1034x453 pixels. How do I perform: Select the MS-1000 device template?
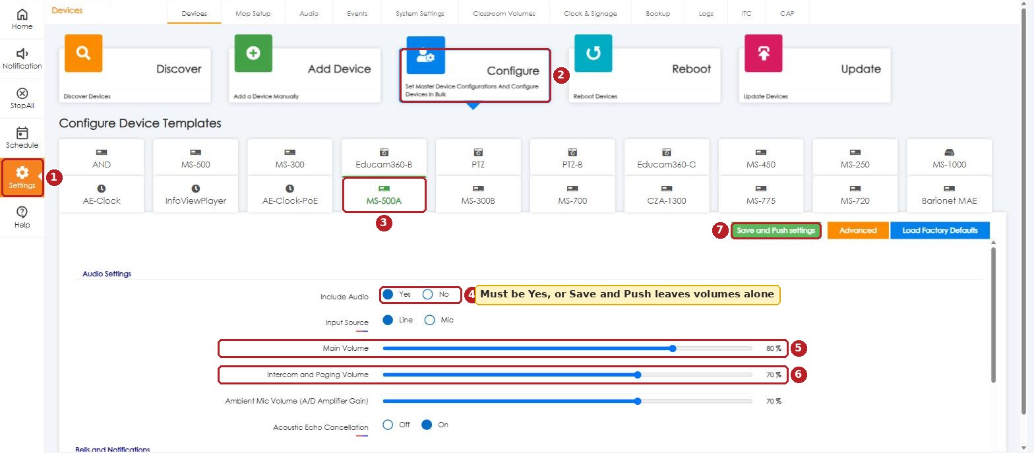pyautogui.click(x=950, y=158)
